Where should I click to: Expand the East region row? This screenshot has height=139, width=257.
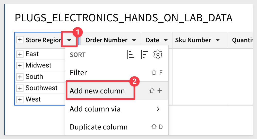click(20, 54)
